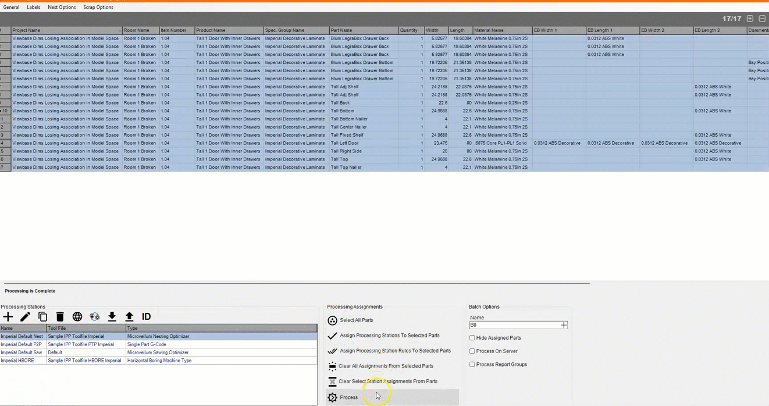Expand all rows with the plus box icon

(750, 19)
